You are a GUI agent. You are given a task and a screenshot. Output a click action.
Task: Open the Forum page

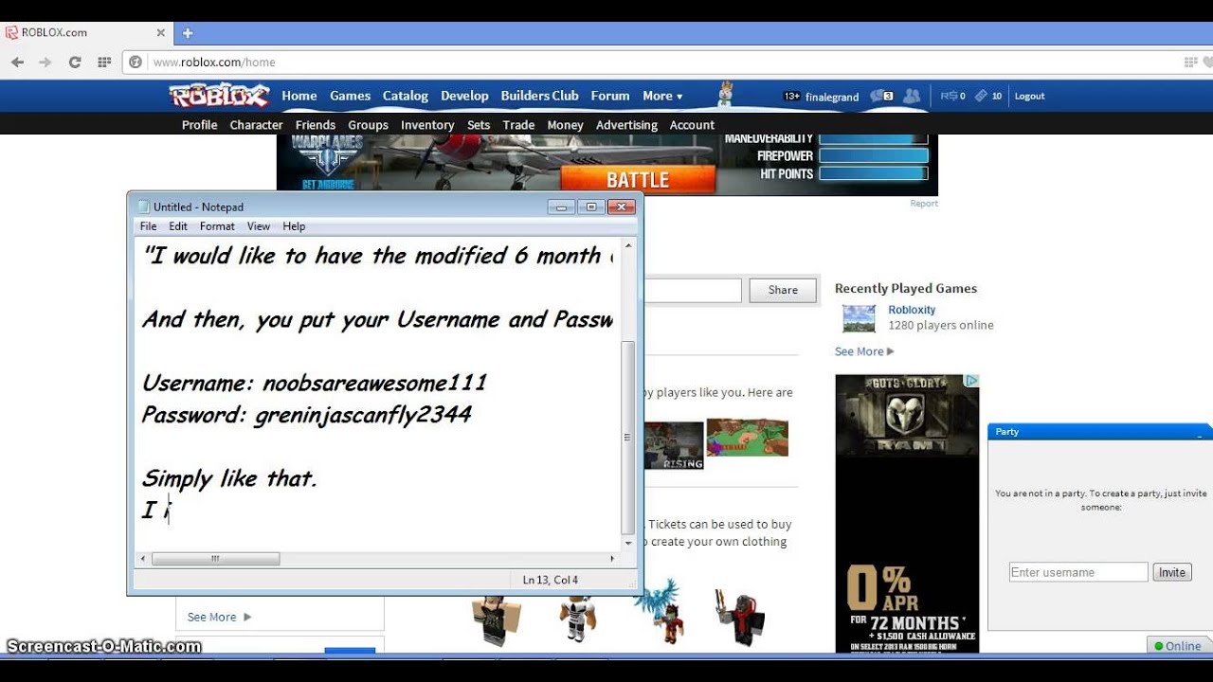point(610,96)
